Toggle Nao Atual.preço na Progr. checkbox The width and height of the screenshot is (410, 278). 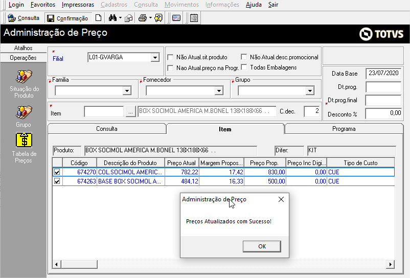(170, 68)
